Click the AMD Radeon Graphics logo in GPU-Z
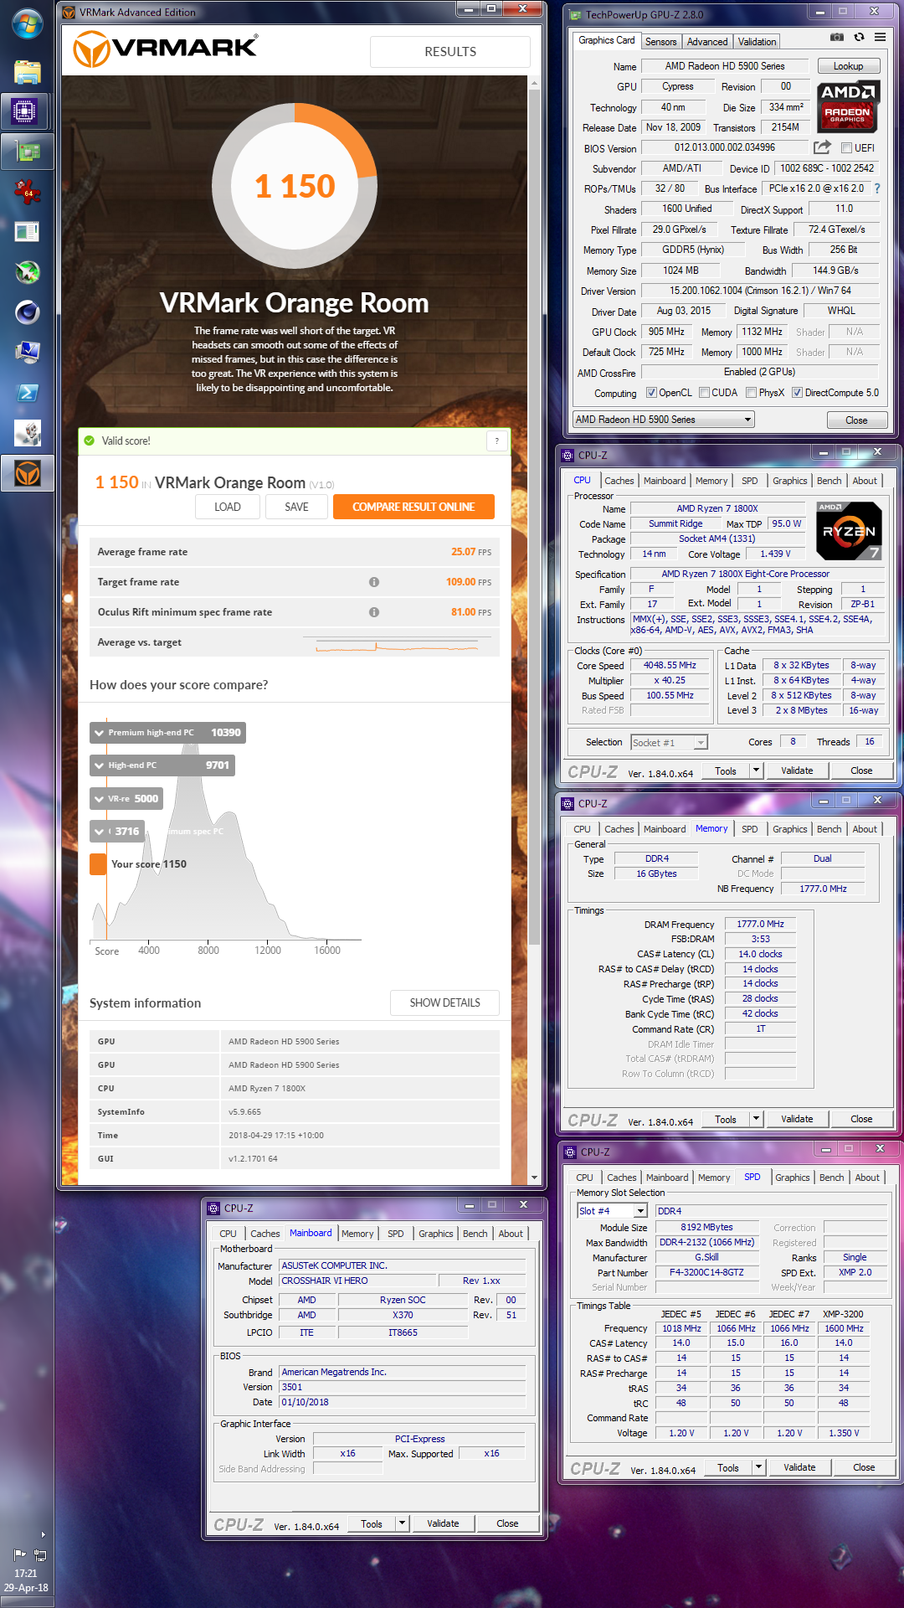This screenshot has height=1608, width=904. (848, 107)
